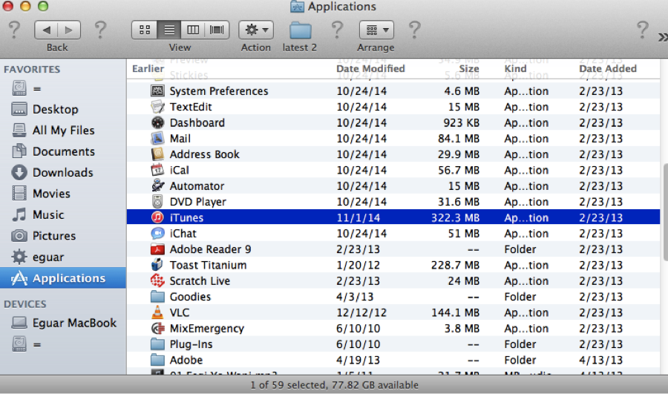This screenshot has width=668, height=394.
Task: Click the Adobe folder icon
Action: pos(157,360)
